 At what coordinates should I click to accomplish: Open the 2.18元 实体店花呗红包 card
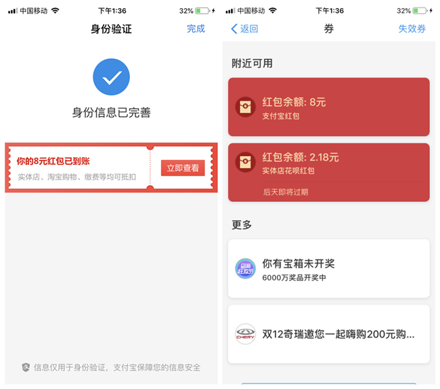pyautogui.click(x=328, y=172)
